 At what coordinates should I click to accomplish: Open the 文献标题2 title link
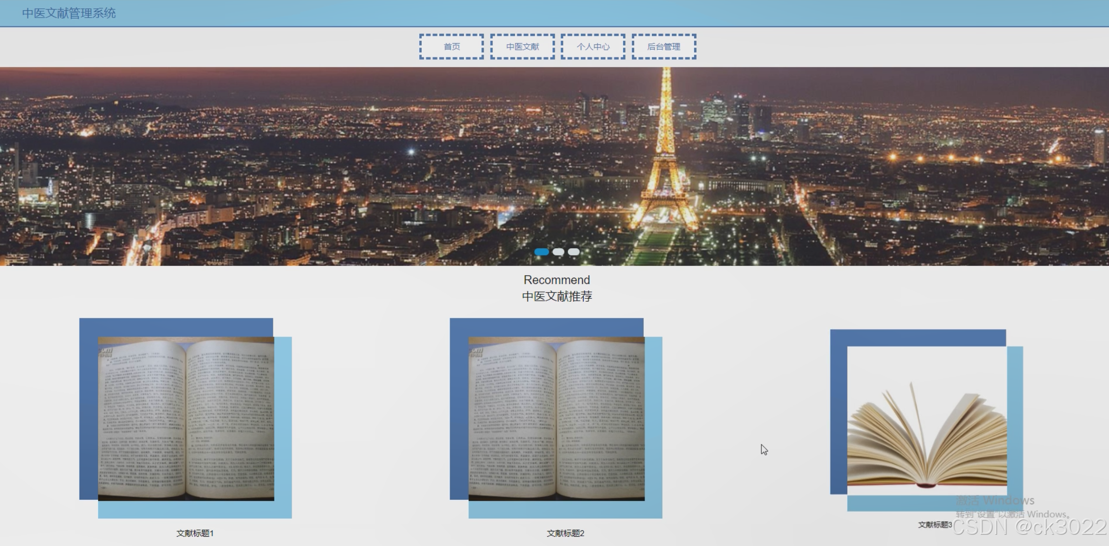click(566, 533)
